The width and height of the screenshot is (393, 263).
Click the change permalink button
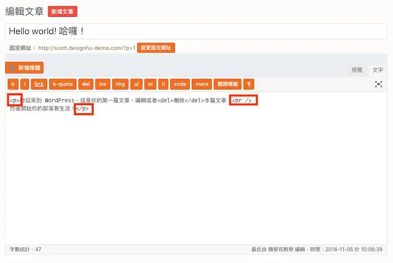156,48
